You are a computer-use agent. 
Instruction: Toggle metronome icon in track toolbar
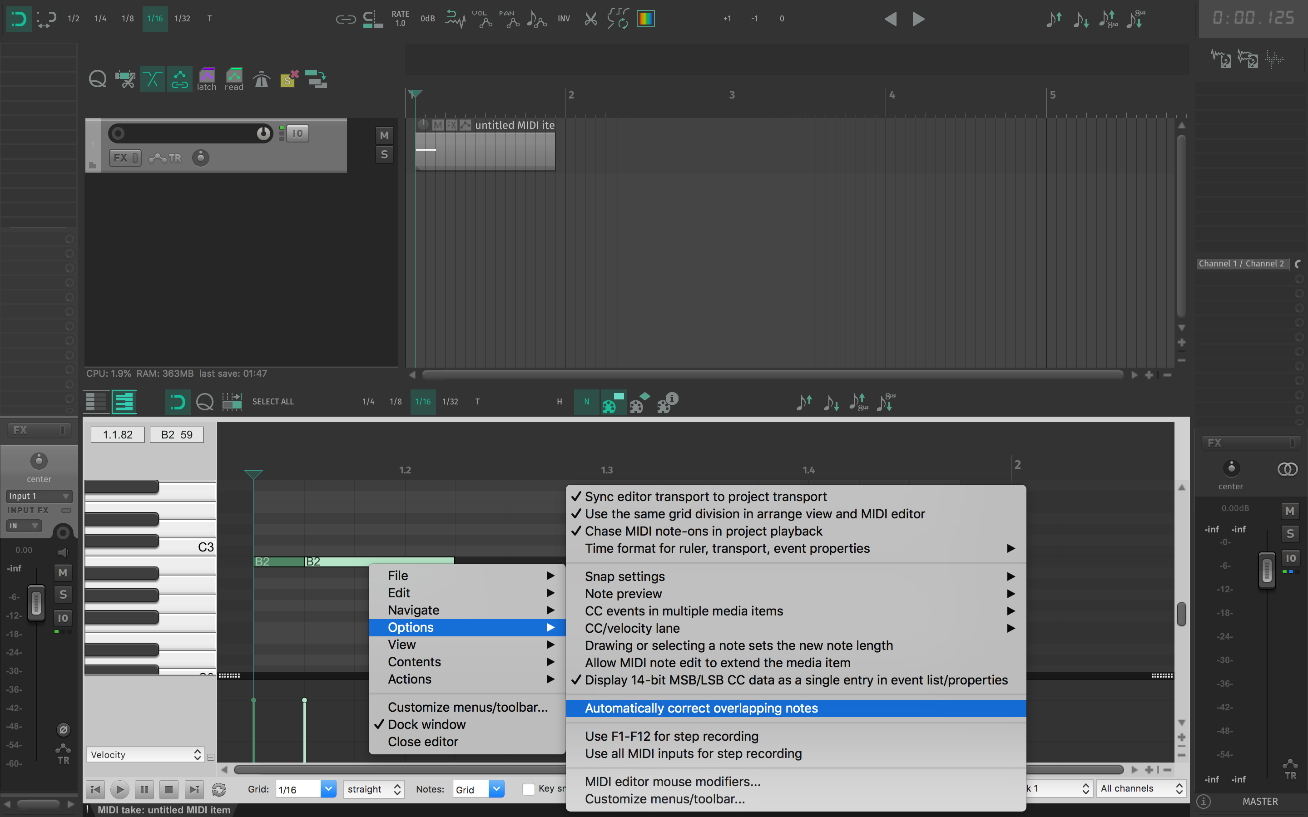(262, 79)
